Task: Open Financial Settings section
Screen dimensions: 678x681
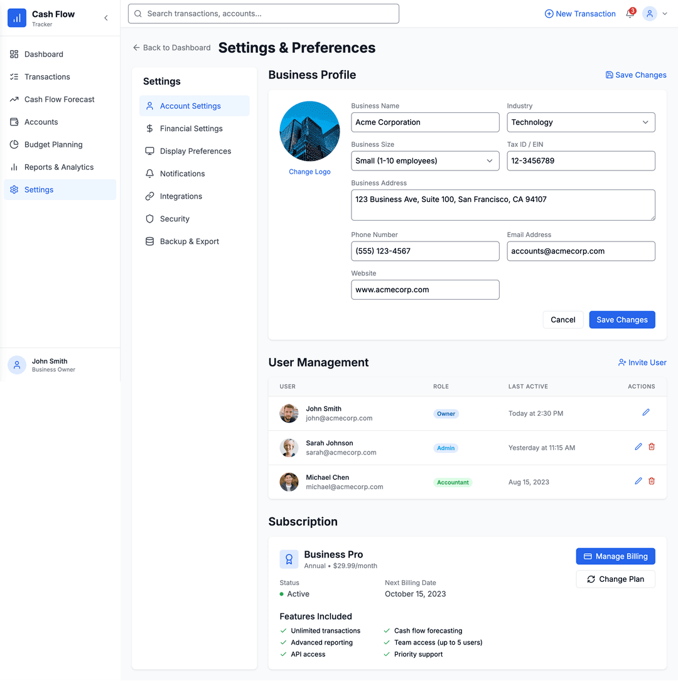Action: 191,129
